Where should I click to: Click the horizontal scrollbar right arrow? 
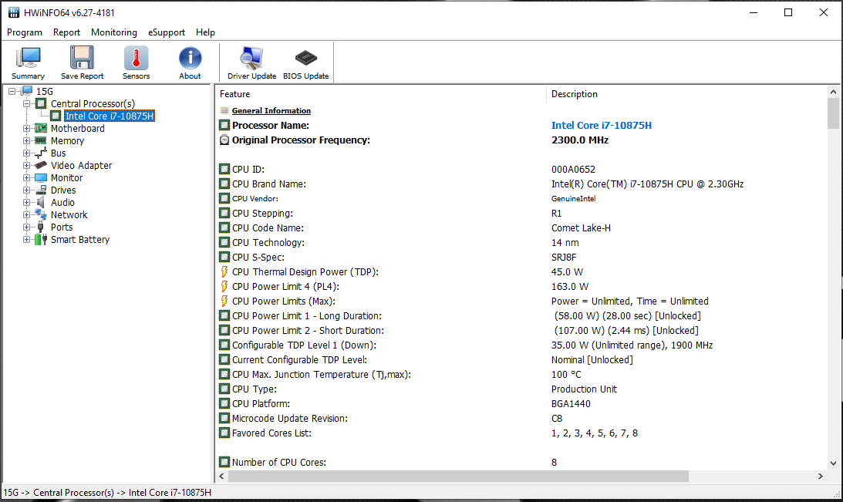[819, 477]
